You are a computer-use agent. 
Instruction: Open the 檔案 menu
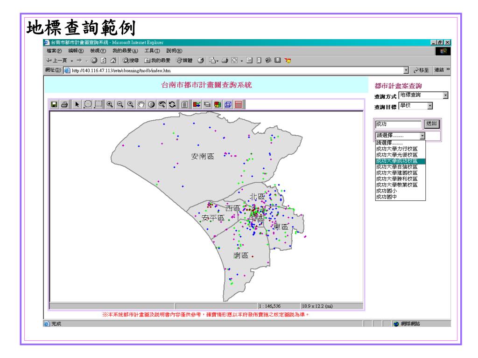pyautogui.click(x=54, y=51)
